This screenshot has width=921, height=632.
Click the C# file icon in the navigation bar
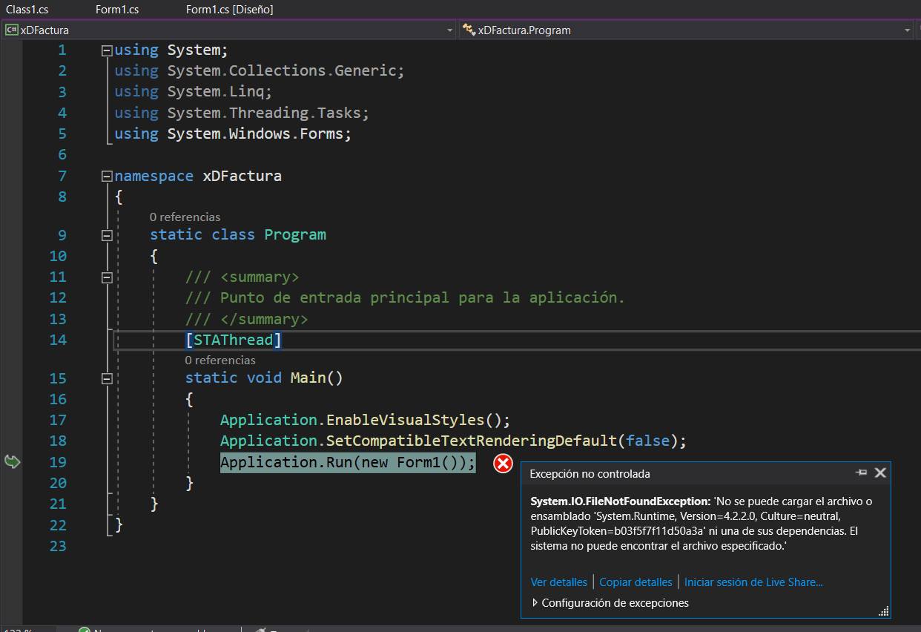click(x=10, y=30)
